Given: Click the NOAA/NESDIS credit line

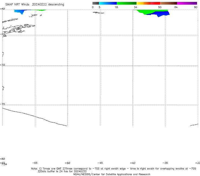Looking at the screenshot, I should (x=112, y=174).
